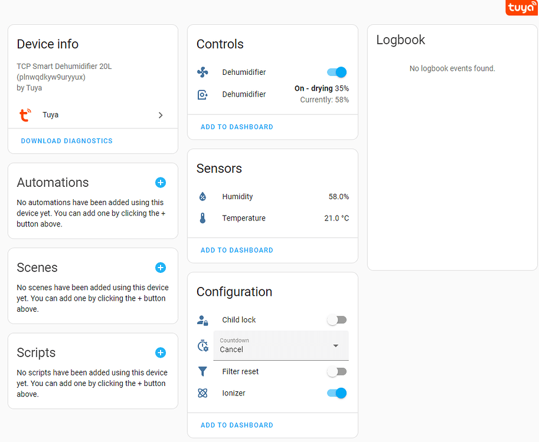This screenshot has height=442, width=539.
Task: Click the Child lock icon in Configuration
Action: (204, 319)
